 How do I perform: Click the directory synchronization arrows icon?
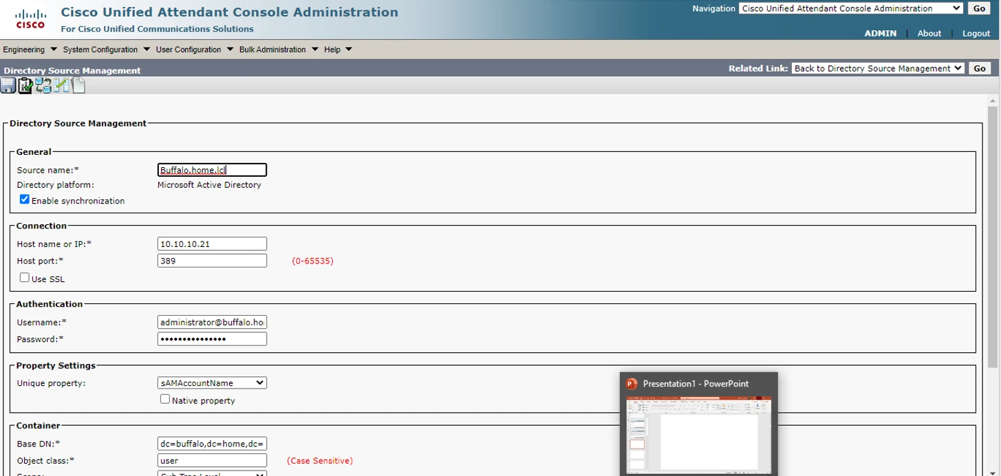[43, 85]
